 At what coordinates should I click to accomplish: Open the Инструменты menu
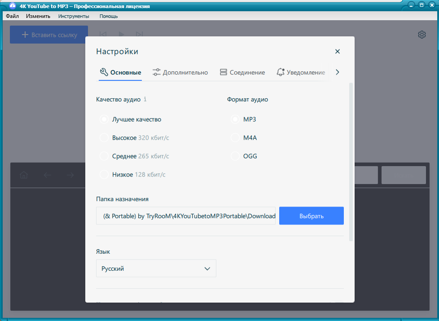pos(74,16)
